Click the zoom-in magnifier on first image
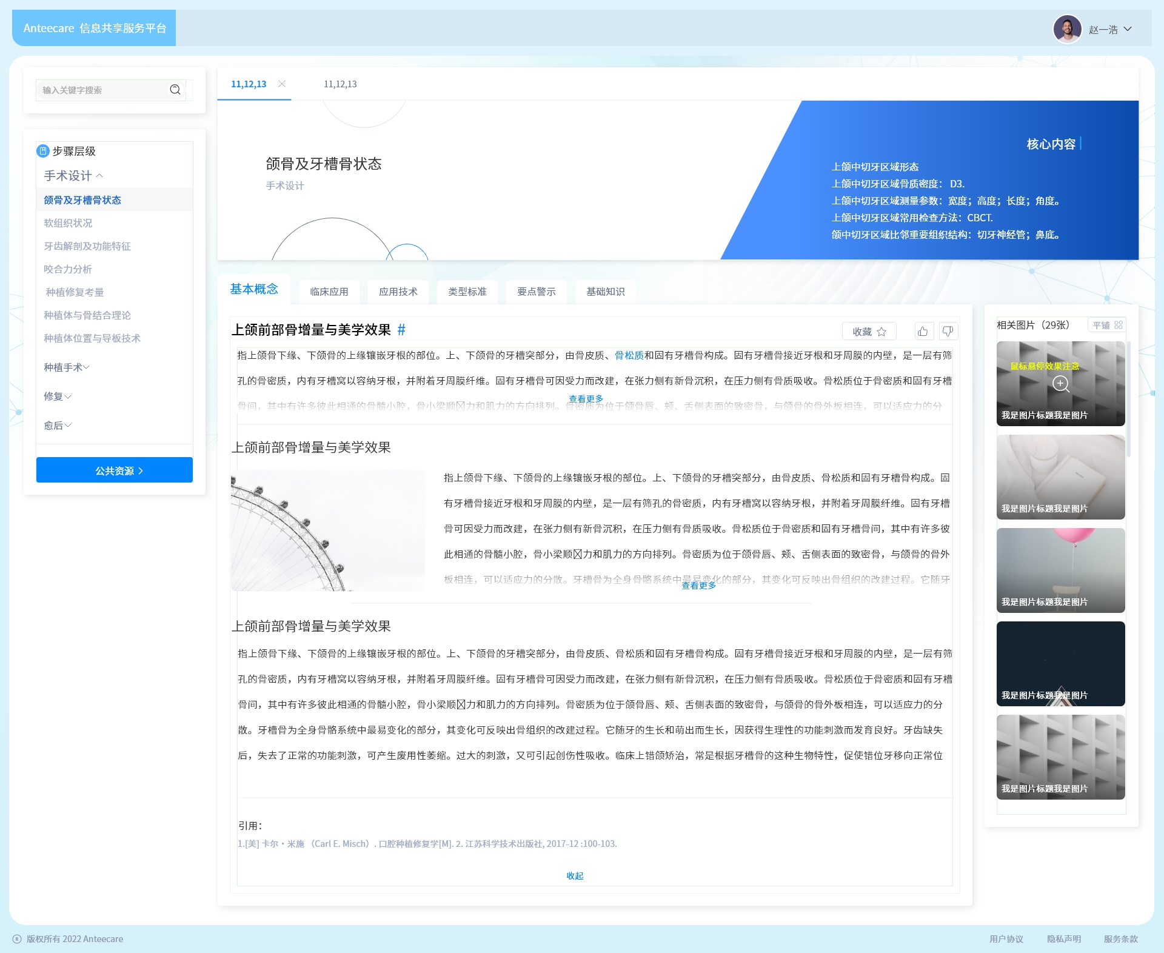The width and height of the screenshot is (1164, 953). (x=1060, y=383)
